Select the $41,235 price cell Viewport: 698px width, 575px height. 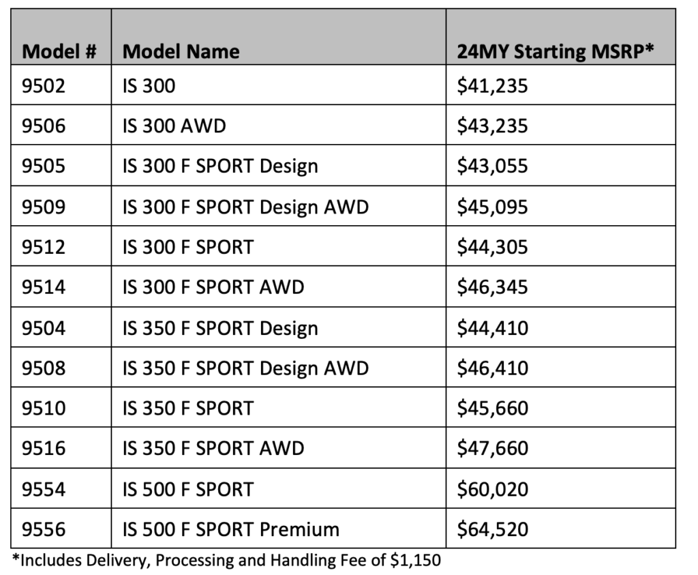coord(492,86)
